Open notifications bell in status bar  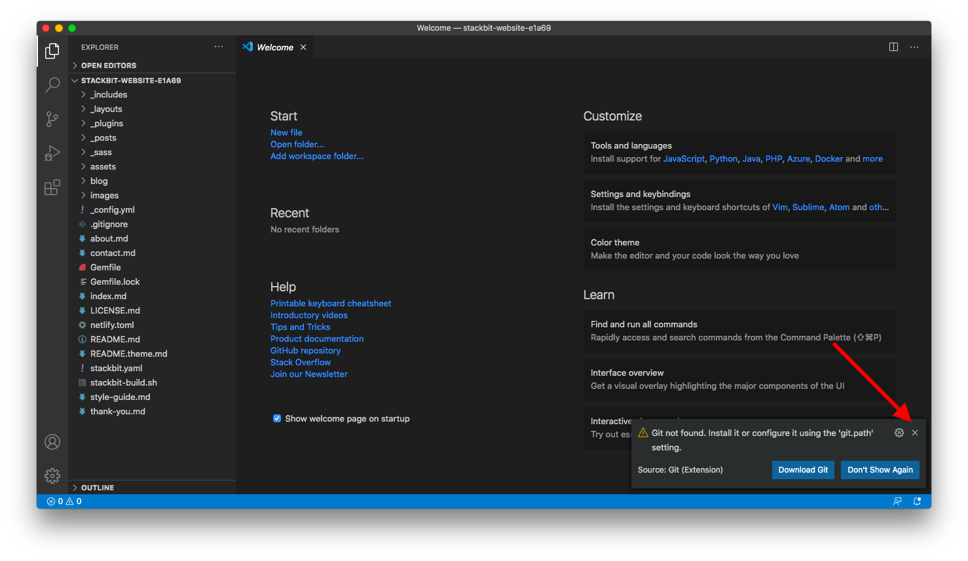[x=918, y=501]
